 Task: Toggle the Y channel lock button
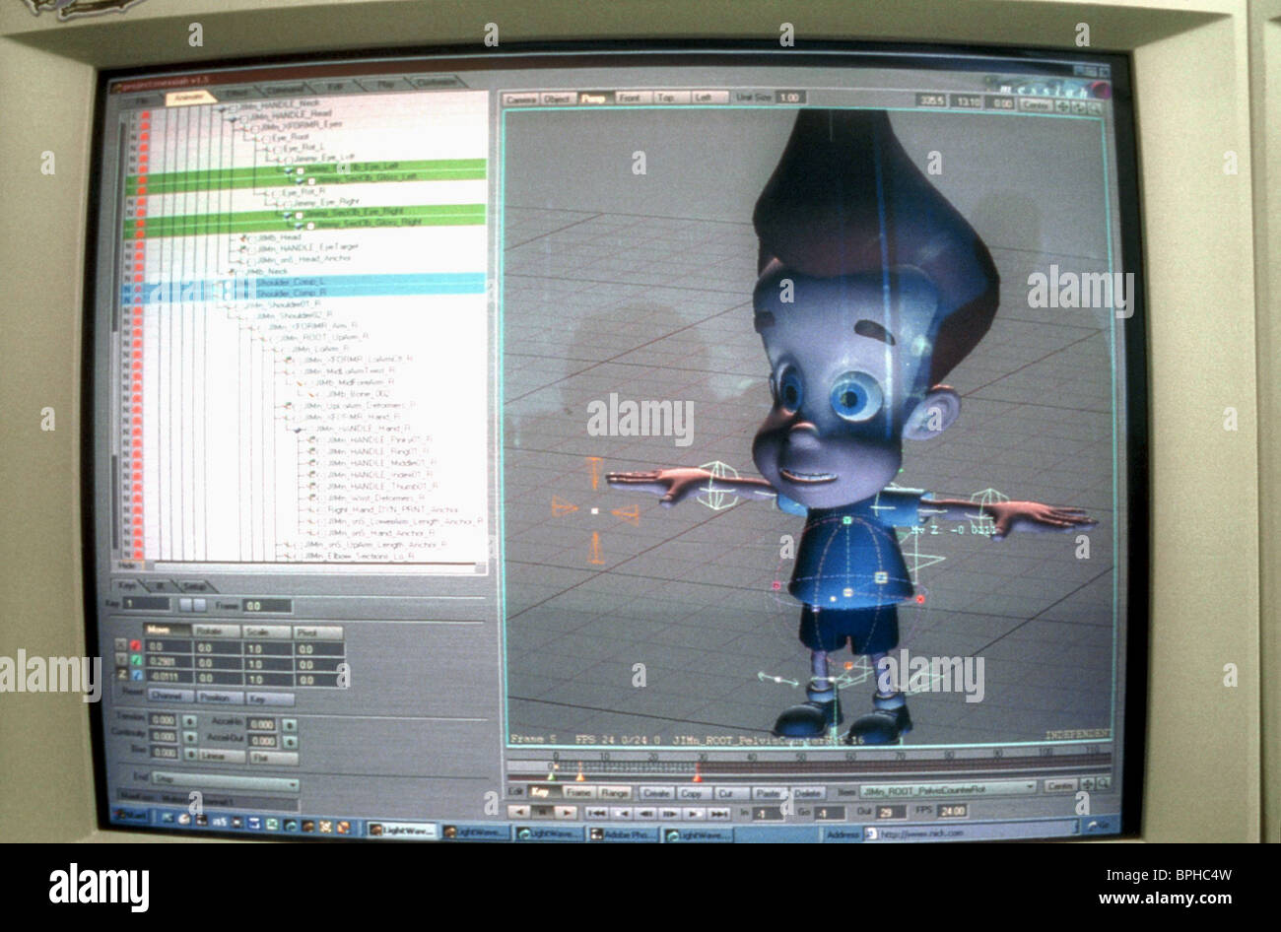click(x=121, y=661)
